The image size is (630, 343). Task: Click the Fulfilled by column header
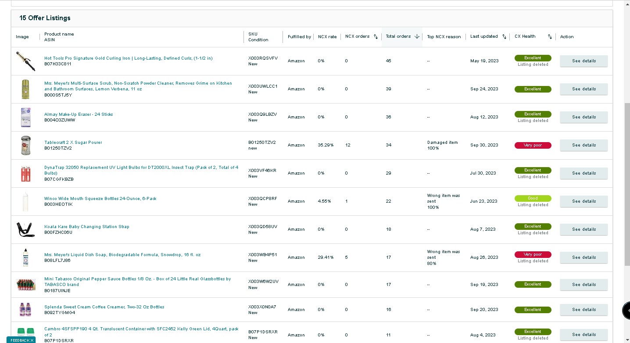[299, 37]
